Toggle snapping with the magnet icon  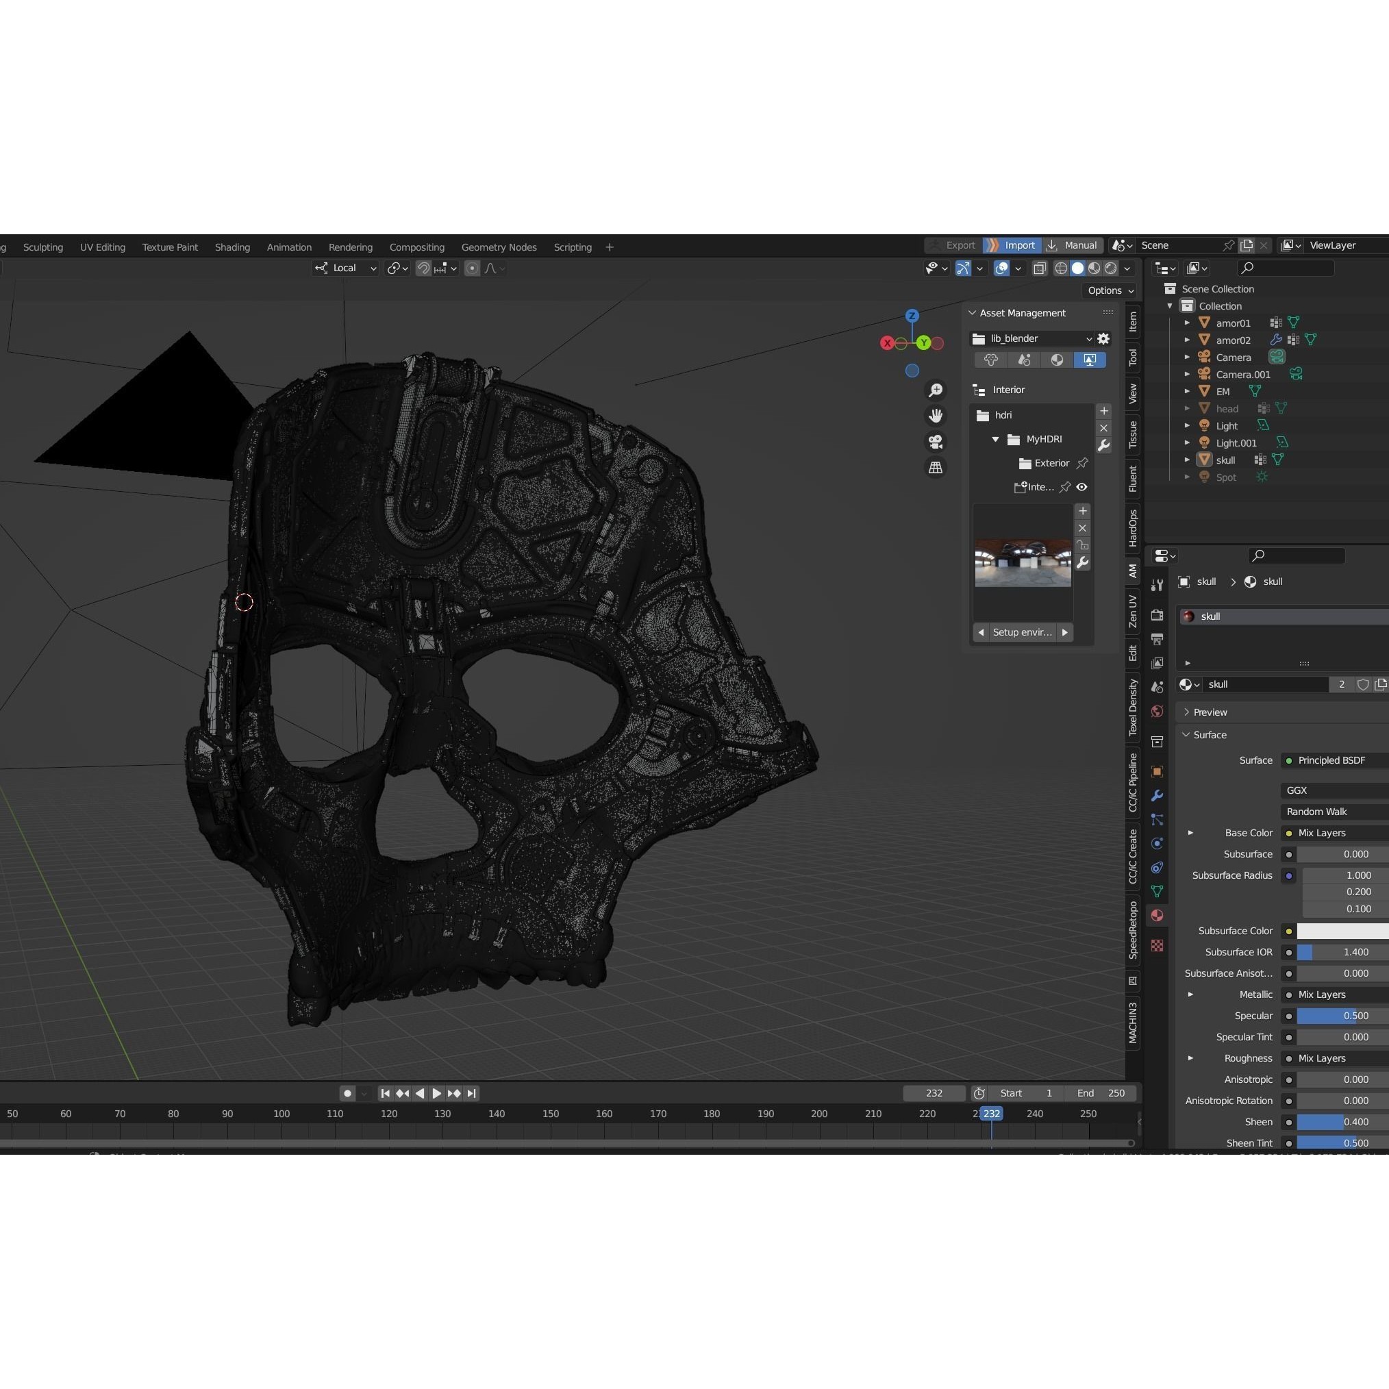[424, 268]
